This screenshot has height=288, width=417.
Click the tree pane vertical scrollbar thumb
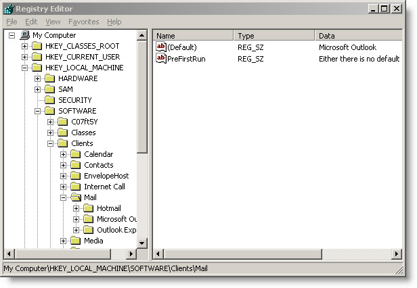(142, 97)
